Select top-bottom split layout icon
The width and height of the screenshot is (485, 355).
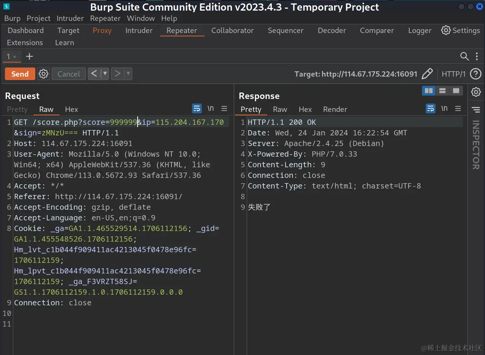pos(442,91)
